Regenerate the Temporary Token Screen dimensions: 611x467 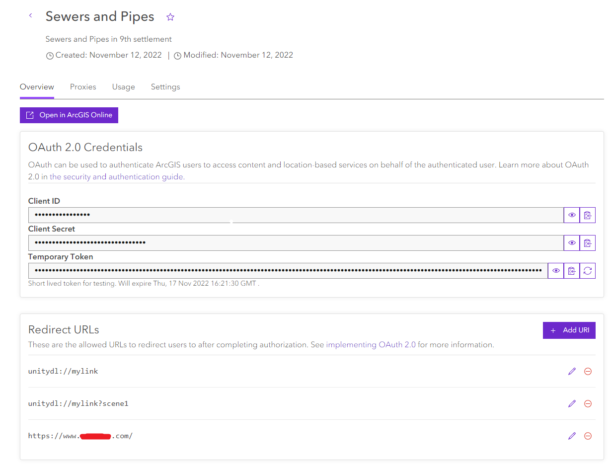(x=588, y=271)
